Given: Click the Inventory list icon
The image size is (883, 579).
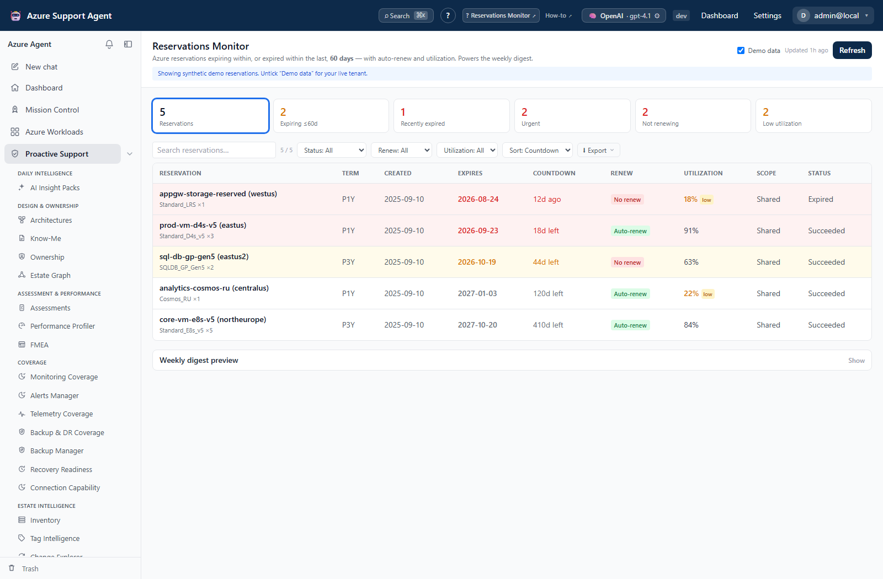Looking at the screenshot, I should (22, 520).
